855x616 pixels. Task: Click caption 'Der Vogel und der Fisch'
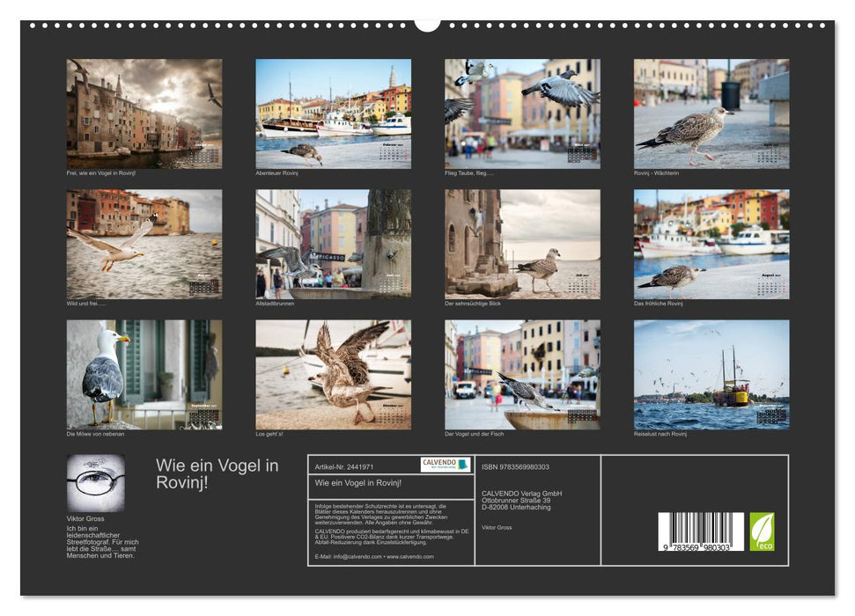click(475, 434)
